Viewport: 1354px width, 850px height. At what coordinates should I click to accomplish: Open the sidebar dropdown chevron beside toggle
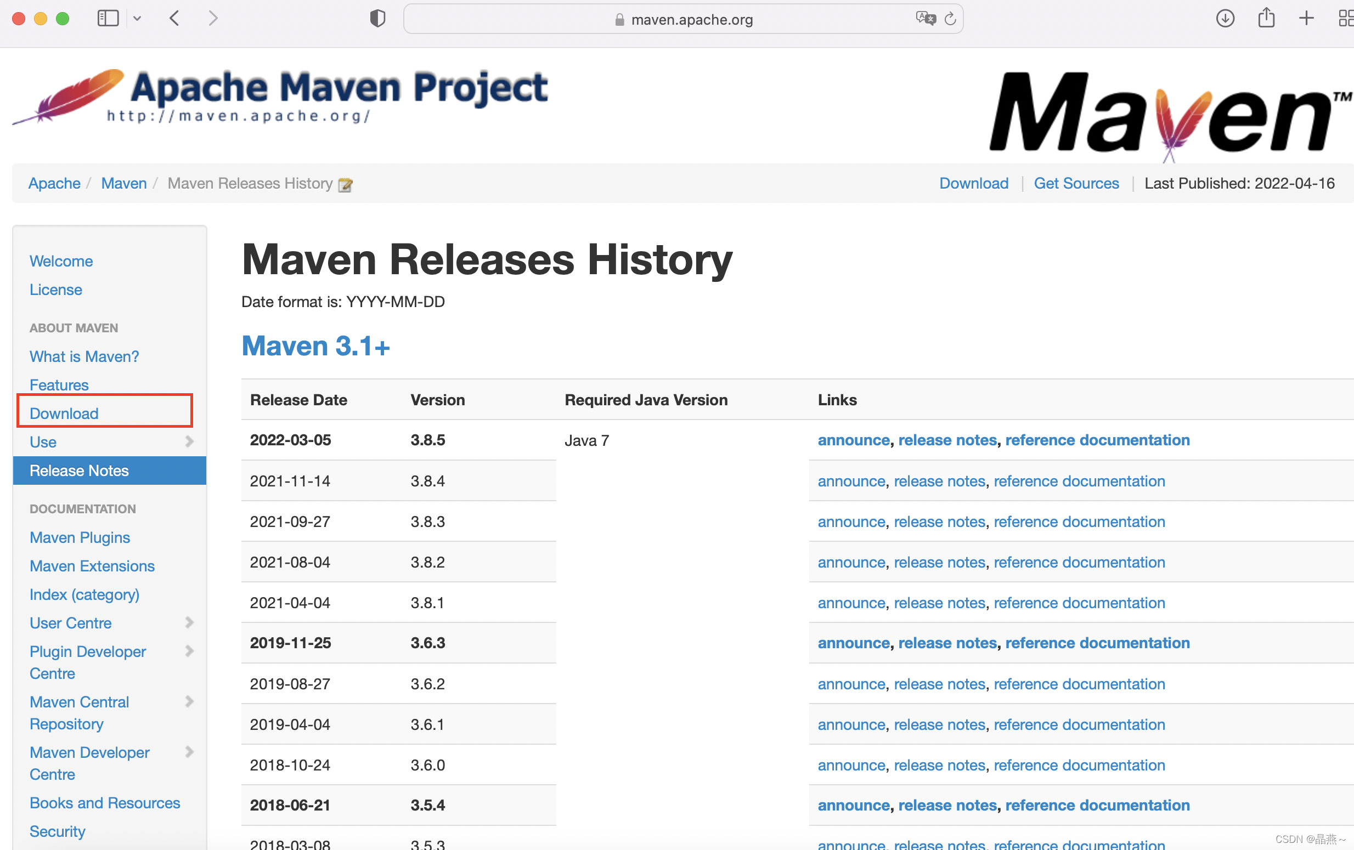(137, 19)
